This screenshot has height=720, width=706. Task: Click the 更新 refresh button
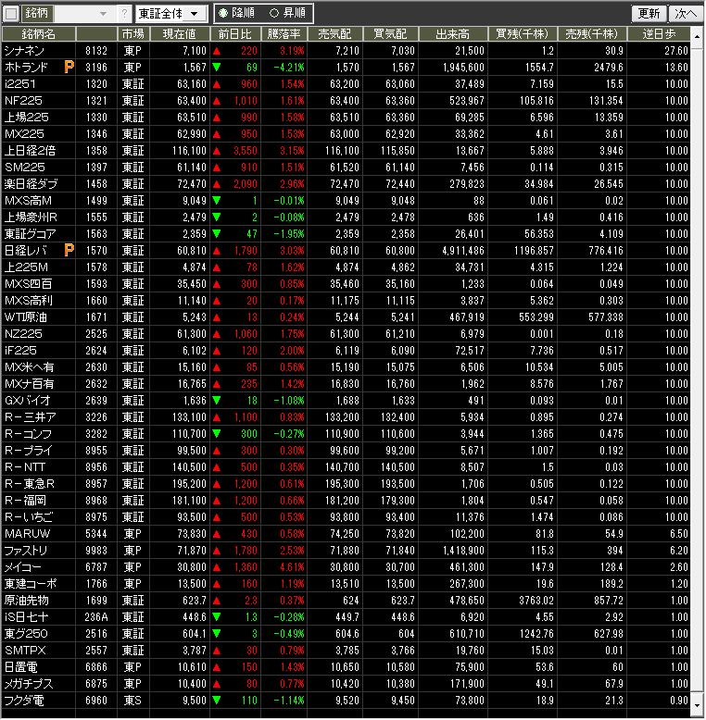(649, 14)
